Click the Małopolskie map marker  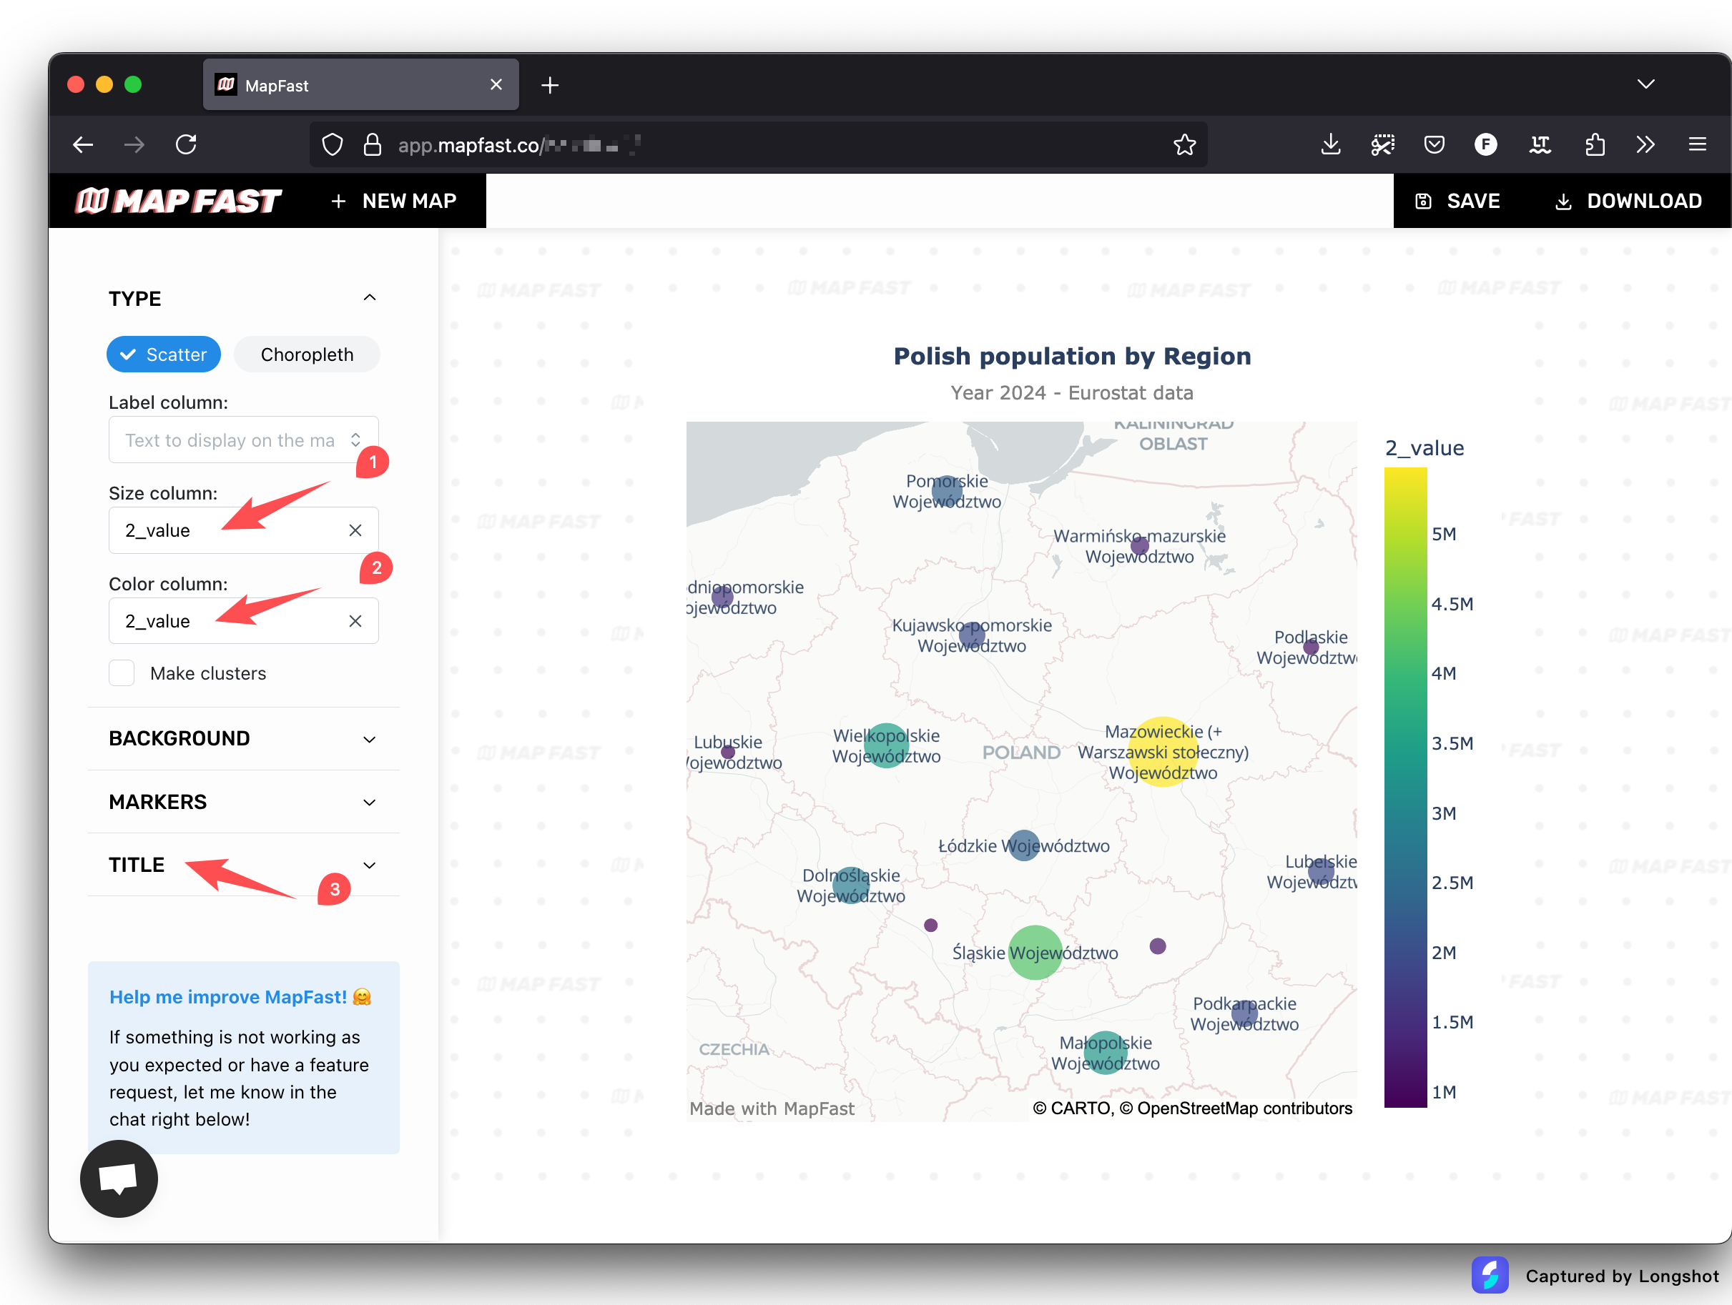tap(1106, 1052)
